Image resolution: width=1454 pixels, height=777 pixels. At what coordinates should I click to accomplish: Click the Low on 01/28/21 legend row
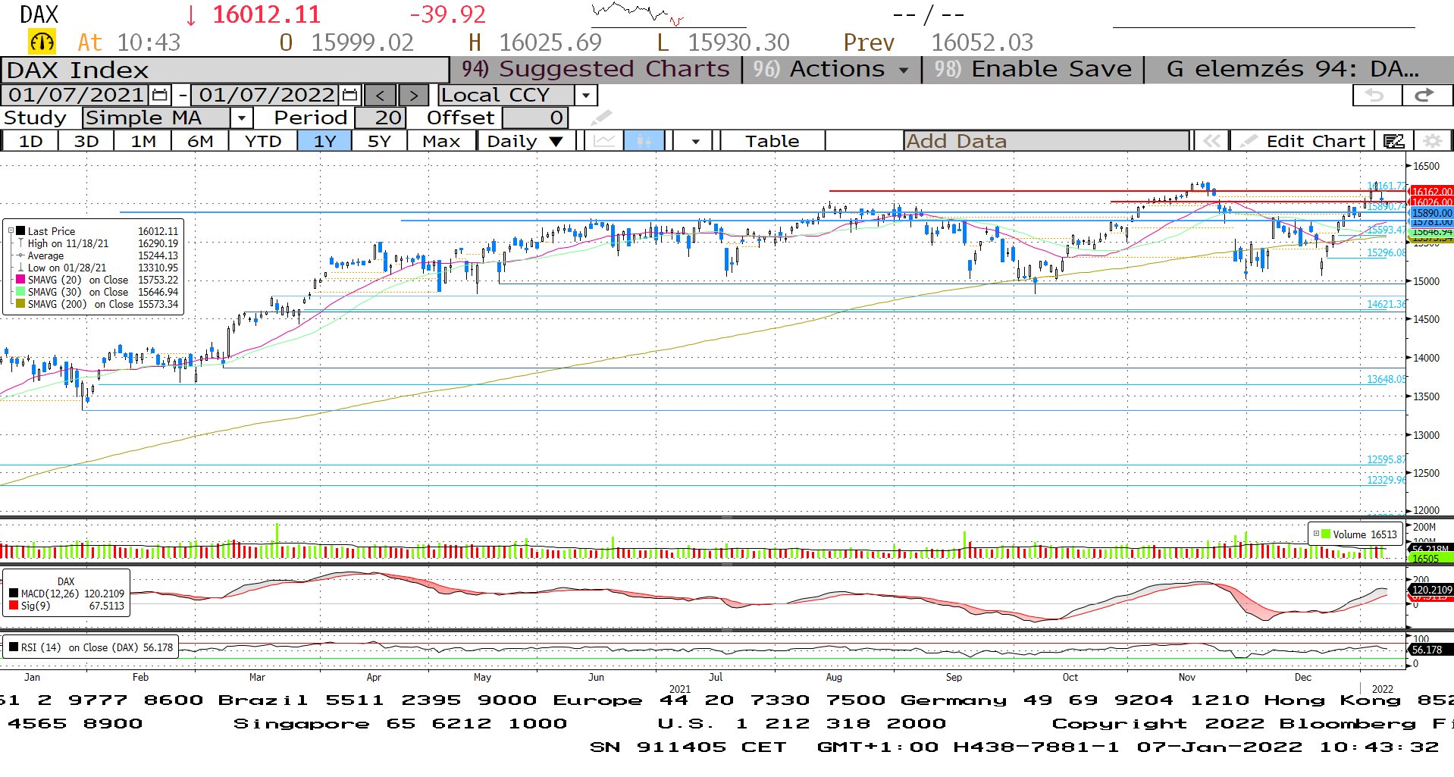pyautogui.click(x=97, y=268)
